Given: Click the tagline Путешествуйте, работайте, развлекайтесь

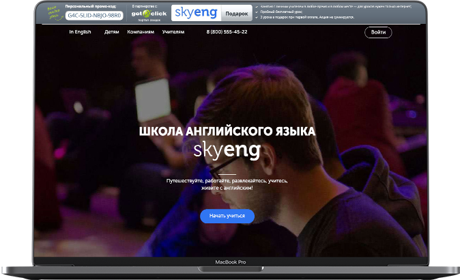Looking at the screenshot, I should 227,184.
